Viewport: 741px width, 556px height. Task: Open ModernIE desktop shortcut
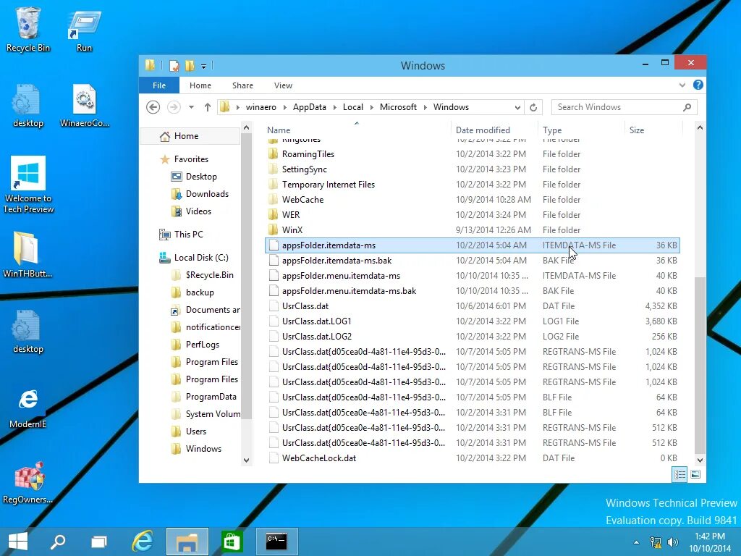point(28,408)
